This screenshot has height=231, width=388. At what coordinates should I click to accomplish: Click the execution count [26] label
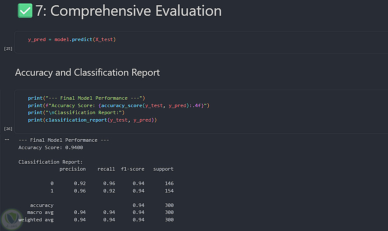point(8,129)
